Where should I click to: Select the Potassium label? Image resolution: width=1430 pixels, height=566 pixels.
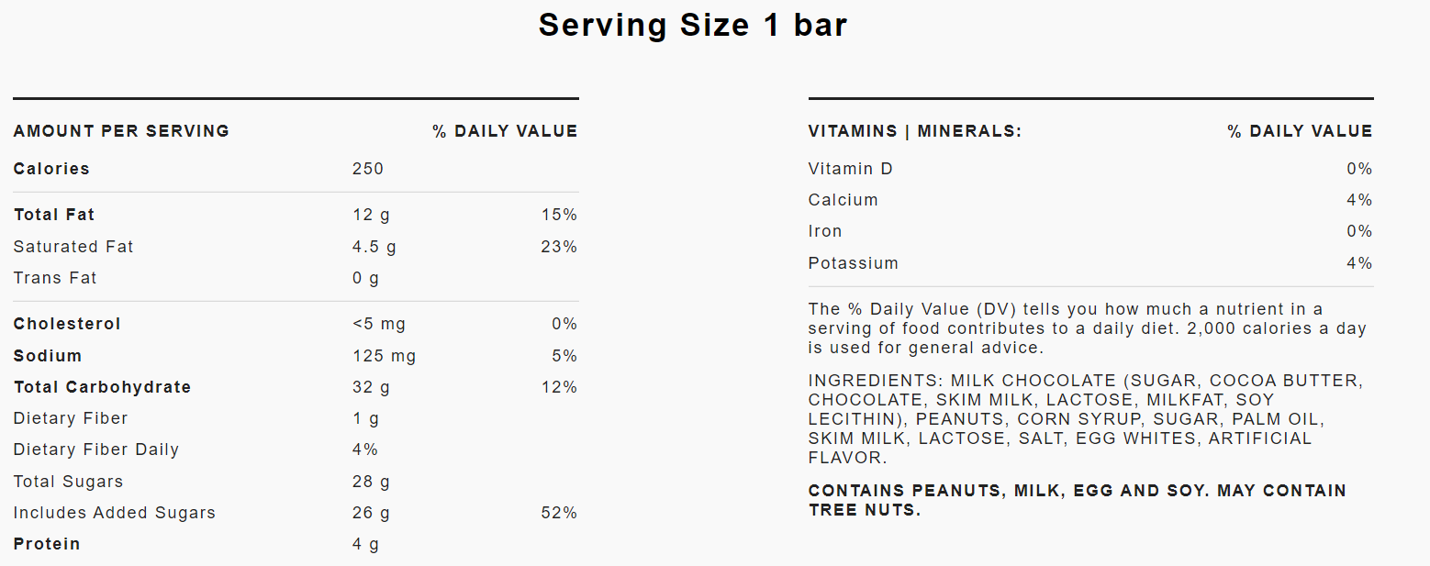[x=853, y=263]
